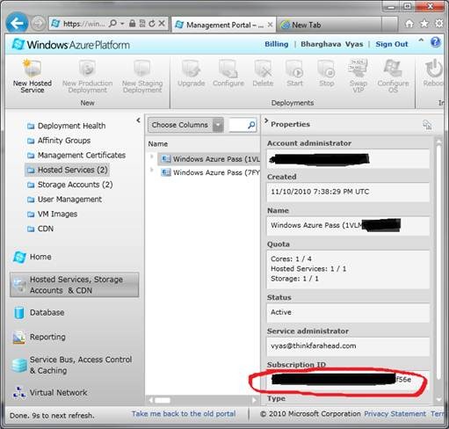Screen dimensions: 449x429
Task: Click the vyas@thinkfarahead.com service administrator value
Action: coord(313,345)
